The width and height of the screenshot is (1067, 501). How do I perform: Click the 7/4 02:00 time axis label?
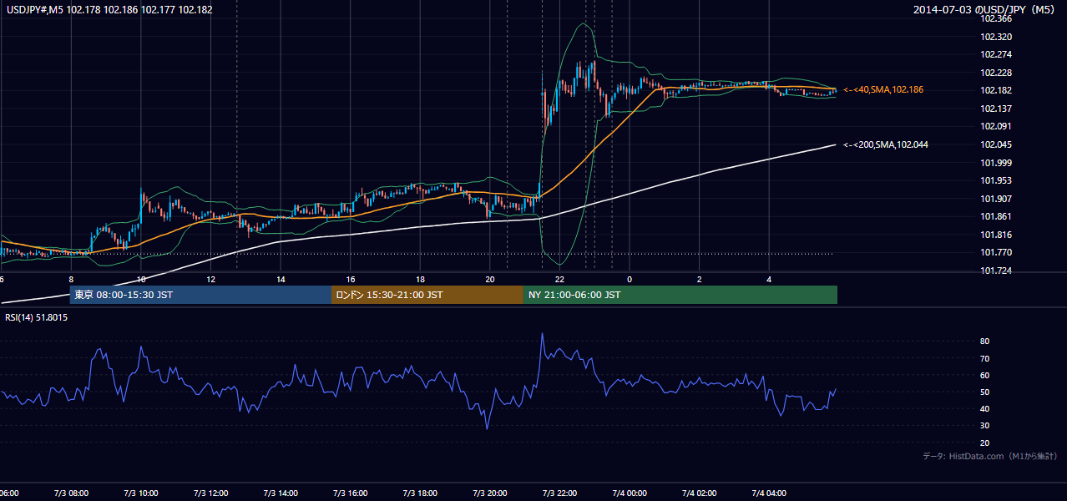(700, 493)
